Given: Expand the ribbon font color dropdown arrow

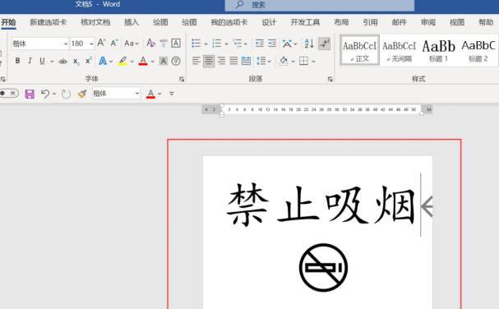Looking at the screenshot, I should click(x=152, y=61).
